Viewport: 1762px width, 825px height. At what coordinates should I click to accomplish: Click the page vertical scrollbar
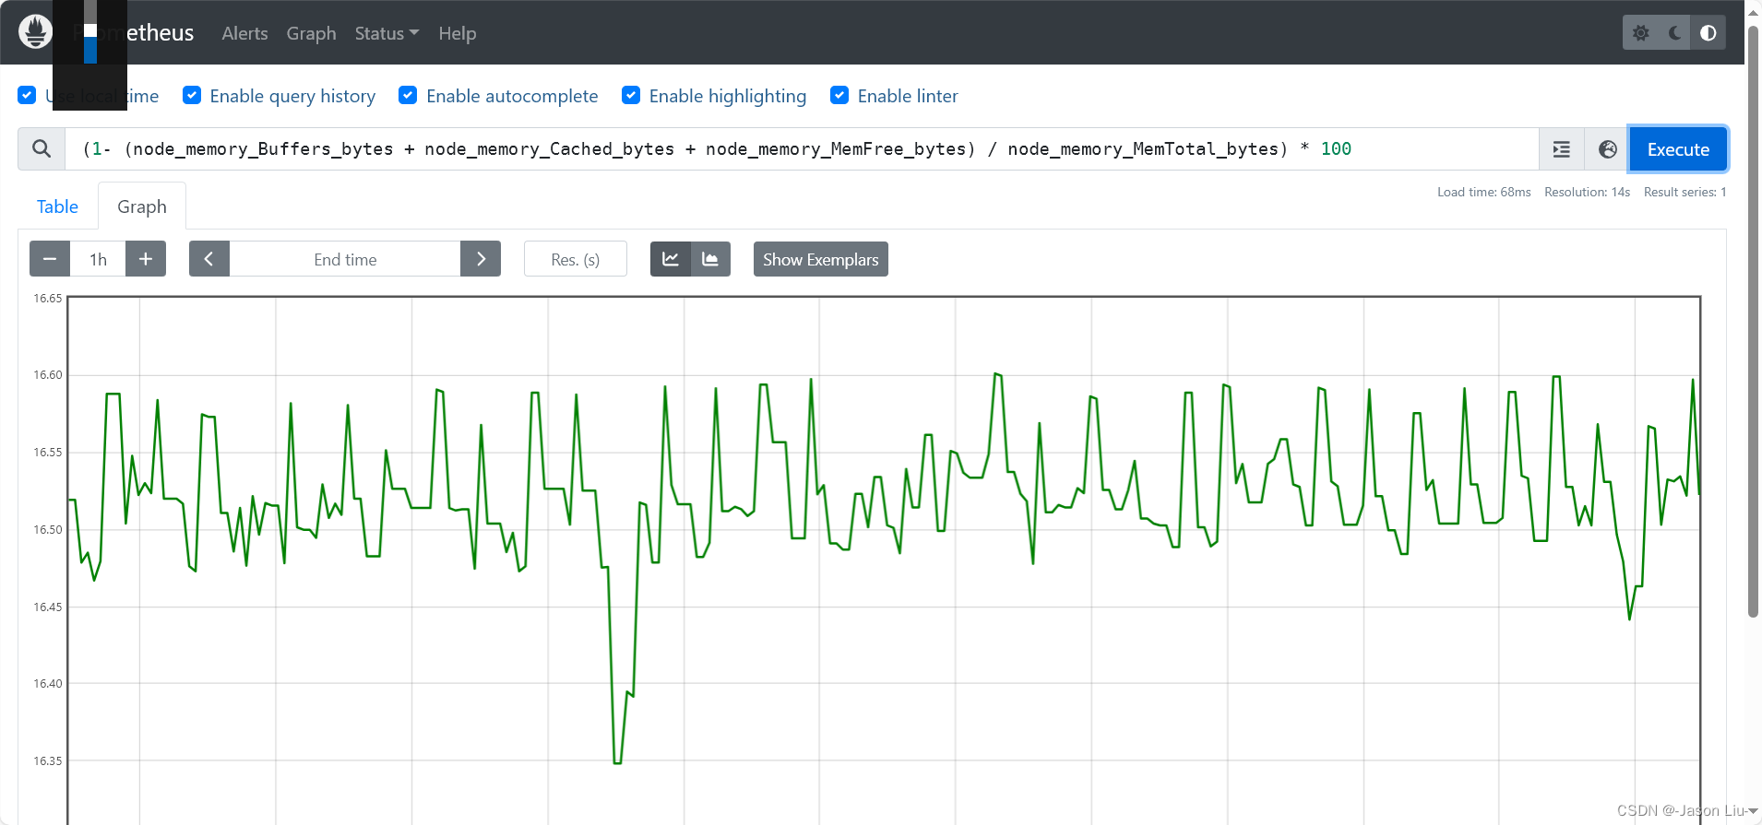1753,323
